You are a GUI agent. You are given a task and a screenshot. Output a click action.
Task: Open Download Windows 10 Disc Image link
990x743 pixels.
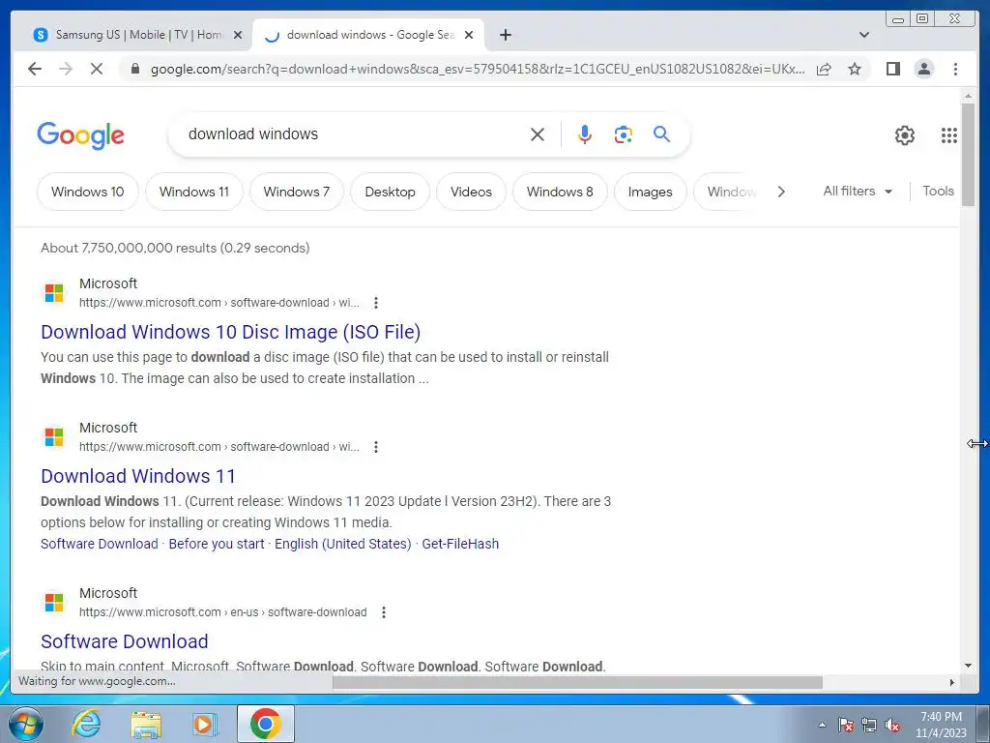[x=230, y=332]
